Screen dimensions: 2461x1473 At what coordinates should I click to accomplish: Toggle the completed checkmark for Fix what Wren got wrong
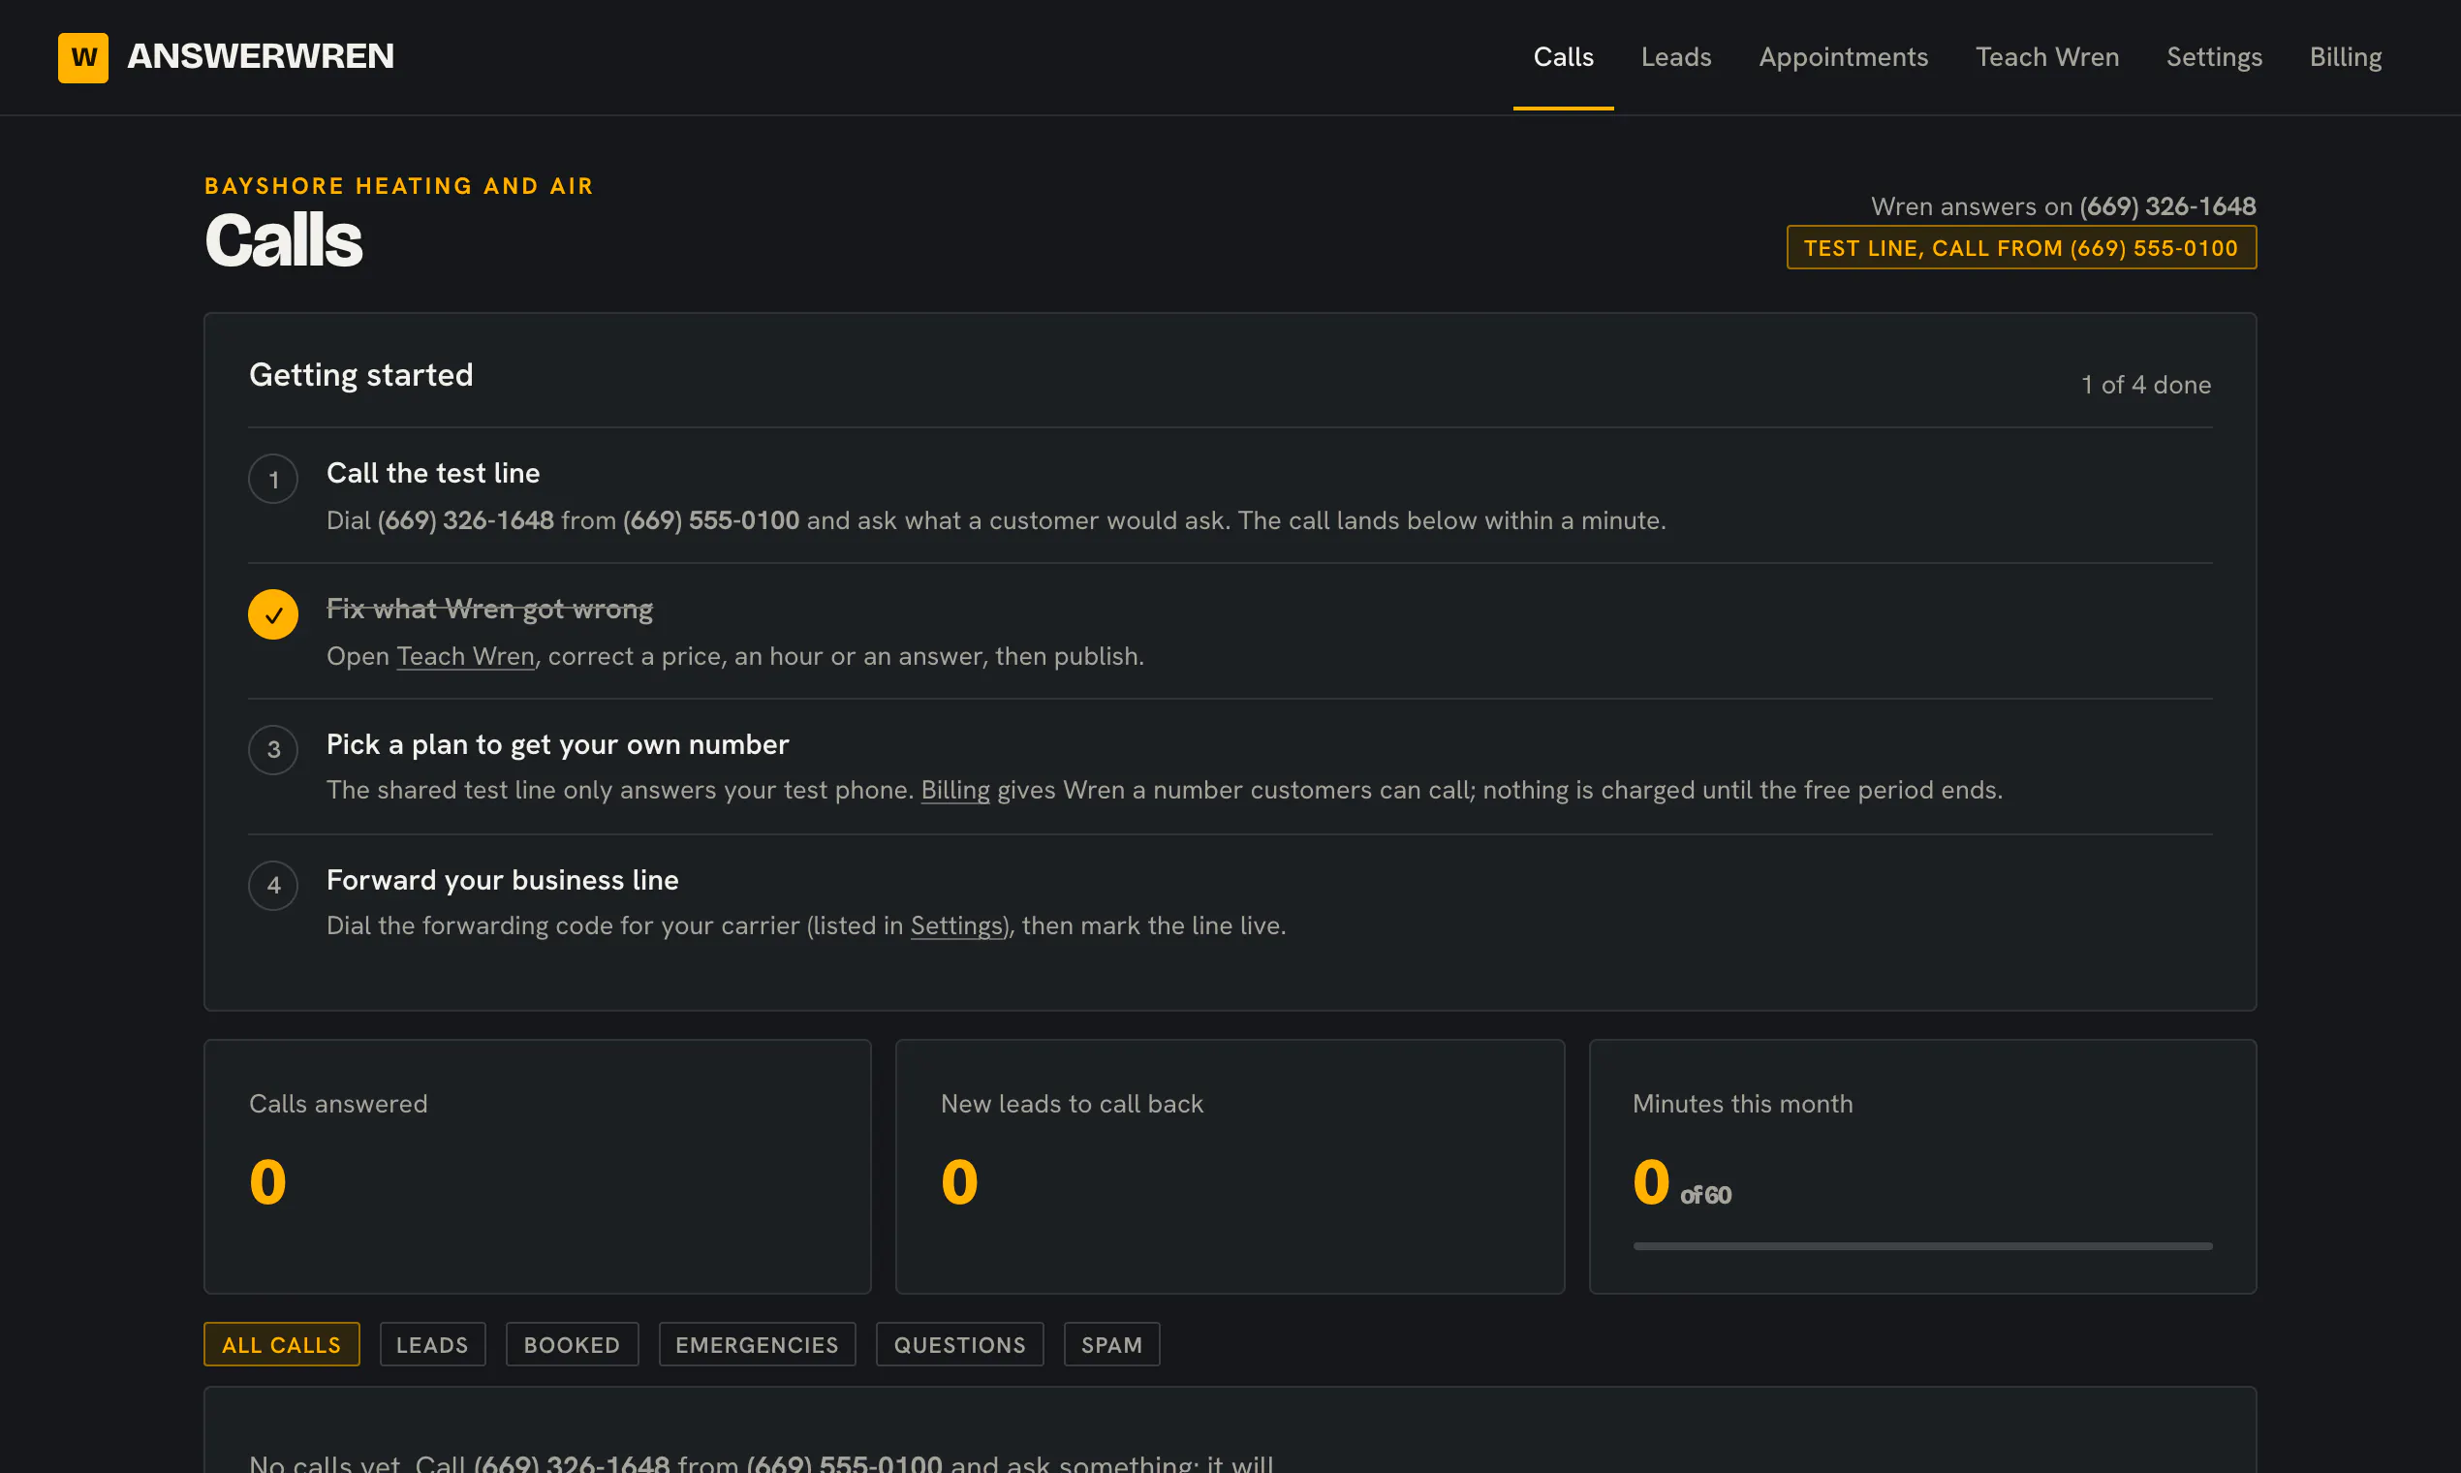pos(273,614)
